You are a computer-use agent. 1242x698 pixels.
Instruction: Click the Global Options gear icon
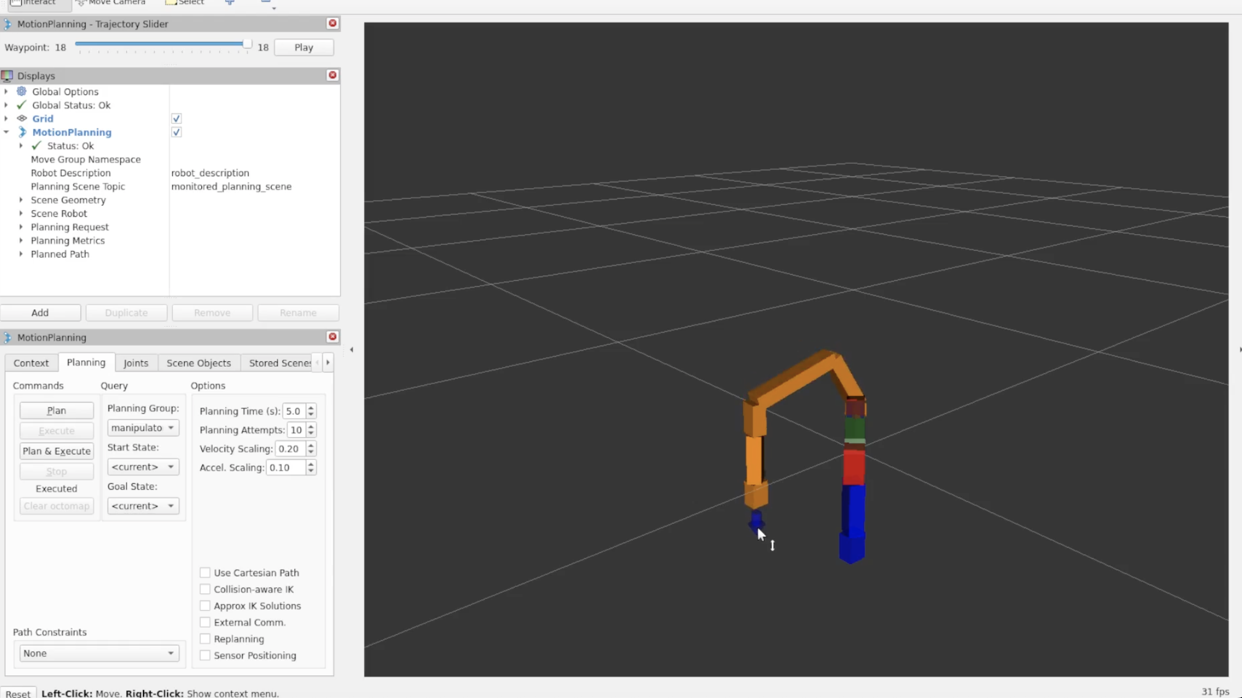(x=21, y=91)
